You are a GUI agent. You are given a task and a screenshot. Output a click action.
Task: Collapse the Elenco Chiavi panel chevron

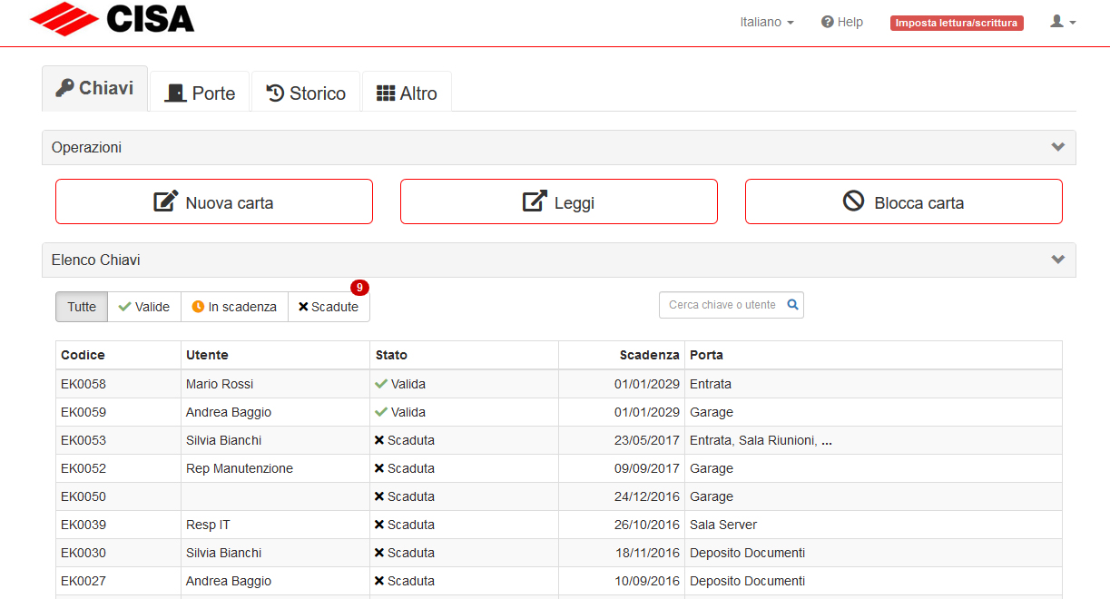tap(1057, 260)
